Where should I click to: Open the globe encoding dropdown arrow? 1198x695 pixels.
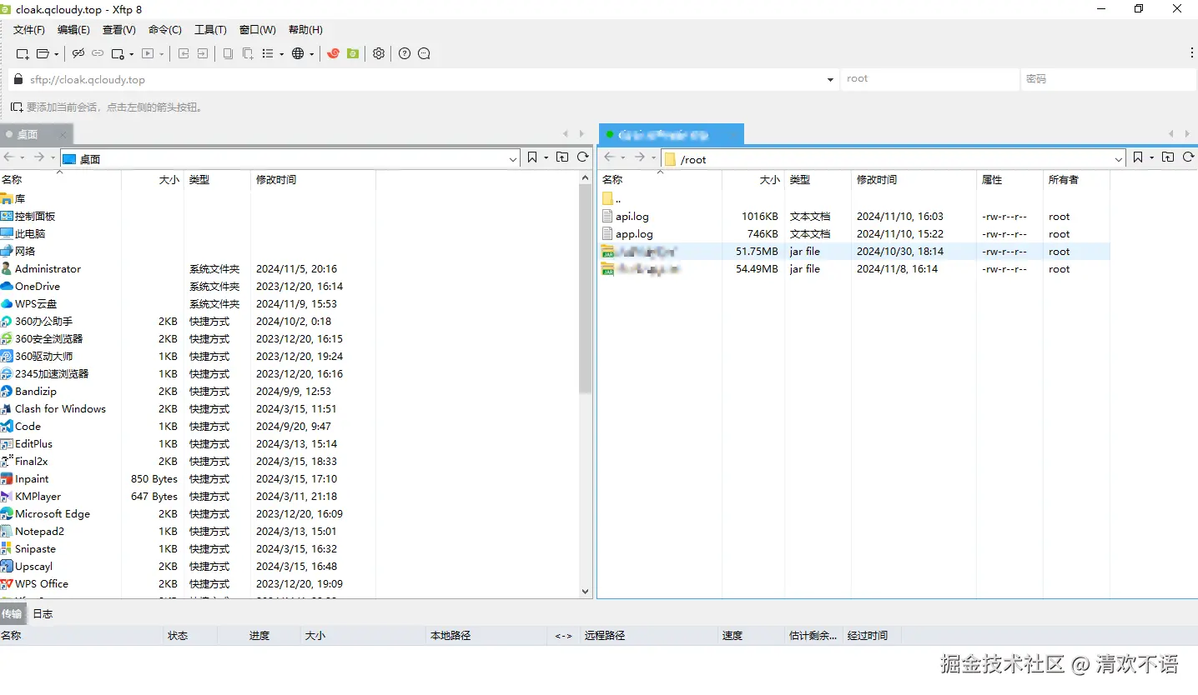tap(311, 54)
